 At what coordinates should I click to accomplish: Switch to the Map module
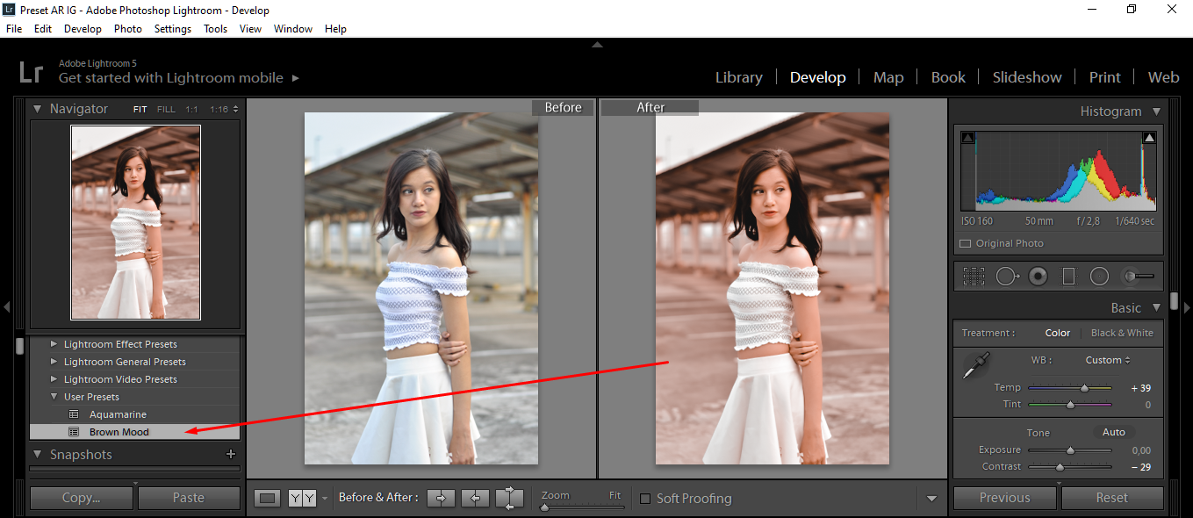888,77
